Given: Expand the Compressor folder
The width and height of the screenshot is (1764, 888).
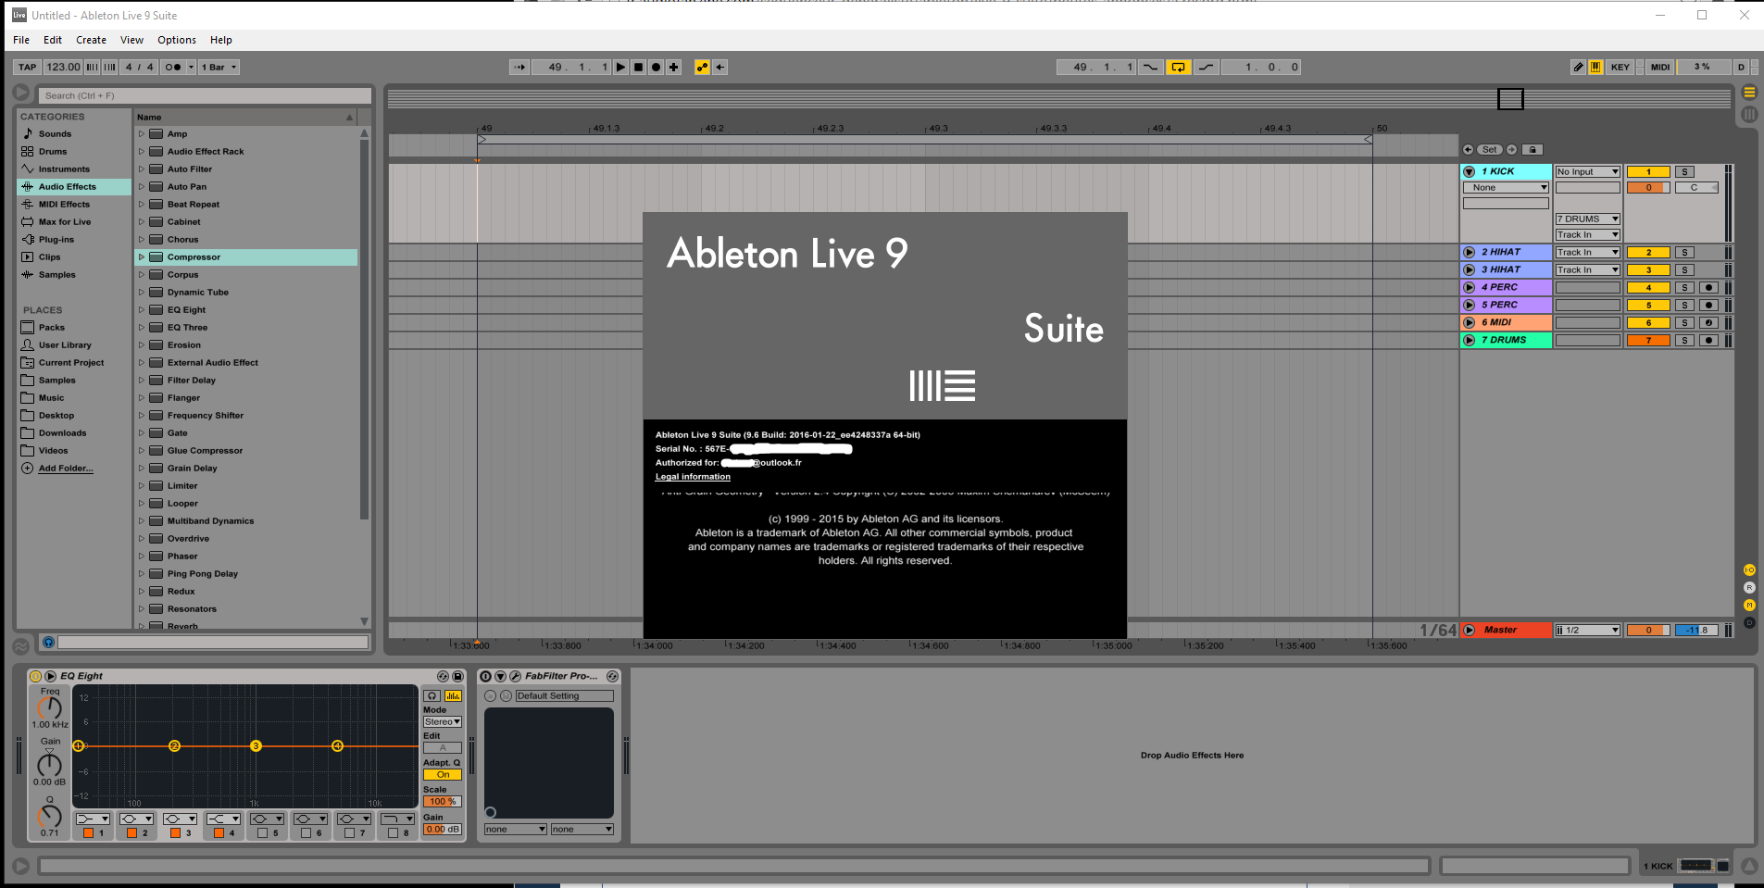Looking at the screenshot, I should tap(142, 256).
